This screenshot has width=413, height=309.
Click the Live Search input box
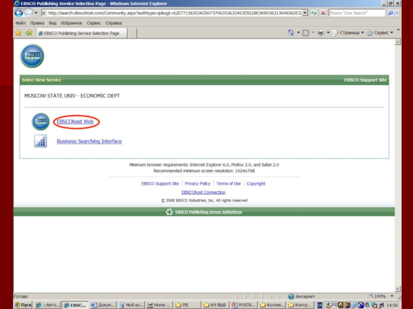point(357,13)
